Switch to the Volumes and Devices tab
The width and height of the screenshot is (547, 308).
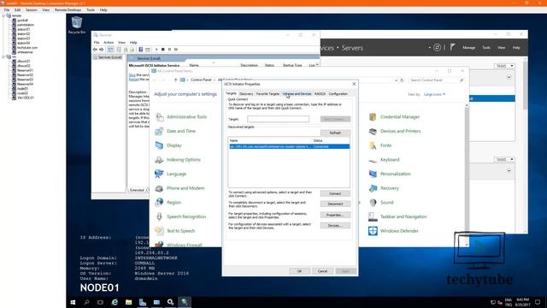click(x=297, y=94)
